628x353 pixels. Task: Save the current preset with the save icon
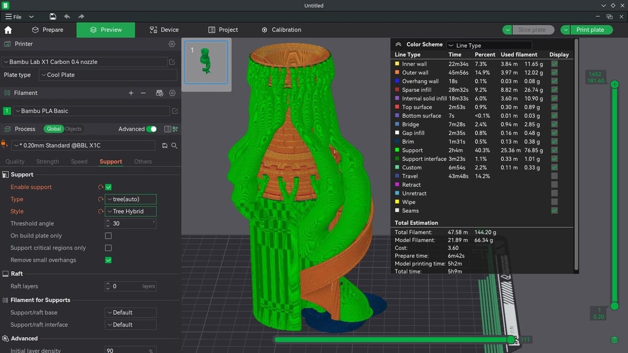pos(164,145)
